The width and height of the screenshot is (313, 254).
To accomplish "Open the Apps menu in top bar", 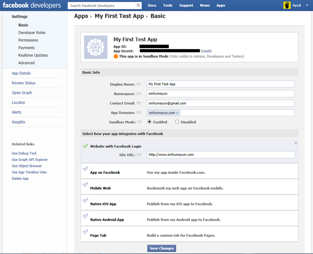I will point(221,6).
